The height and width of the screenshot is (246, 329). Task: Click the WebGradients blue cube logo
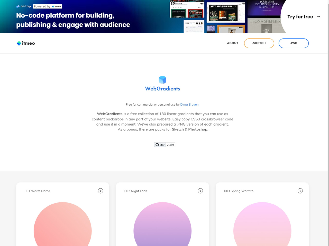click(162, 80)
